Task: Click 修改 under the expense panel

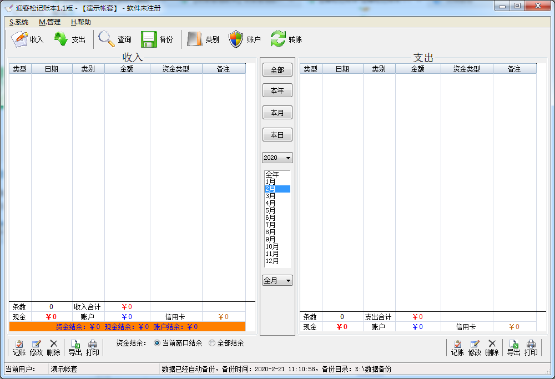Action: 475,348
